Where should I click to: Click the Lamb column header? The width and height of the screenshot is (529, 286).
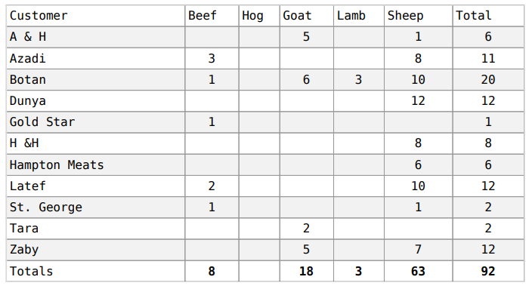(x=359, y=16)
